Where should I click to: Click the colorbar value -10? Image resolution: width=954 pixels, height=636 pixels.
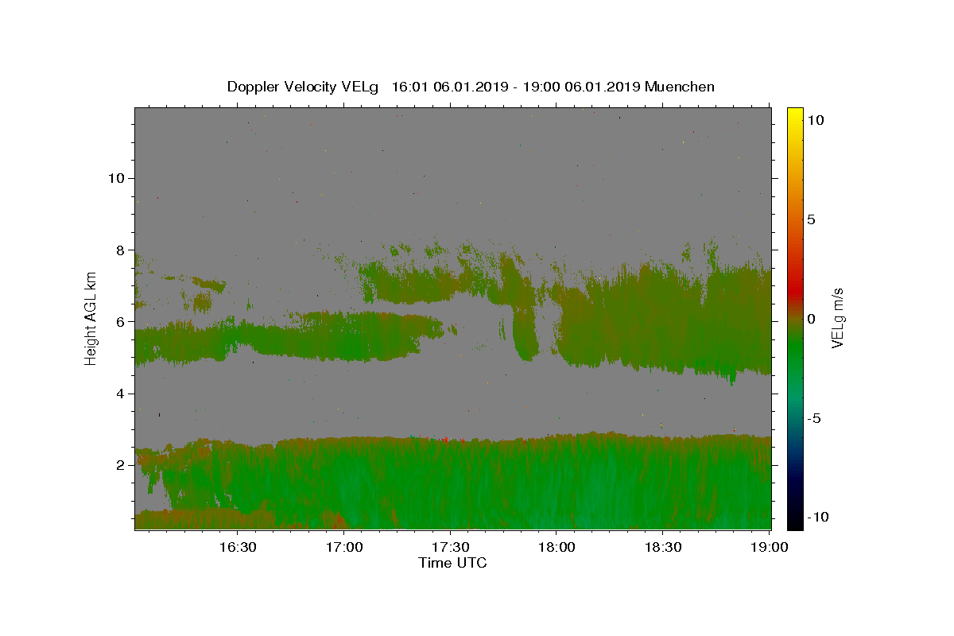point(817,518)
